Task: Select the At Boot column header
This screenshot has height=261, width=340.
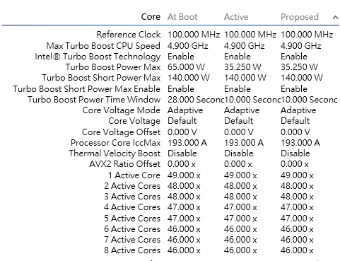Action: click(182, 17)
